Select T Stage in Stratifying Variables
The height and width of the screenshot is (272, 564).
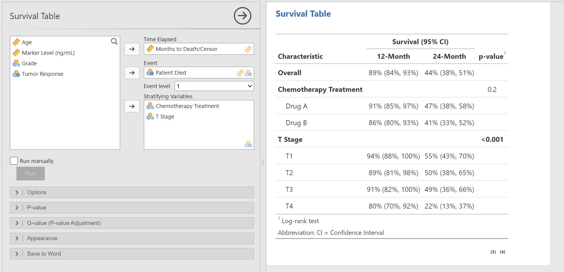pyautogui.click(x=165, y=117)
